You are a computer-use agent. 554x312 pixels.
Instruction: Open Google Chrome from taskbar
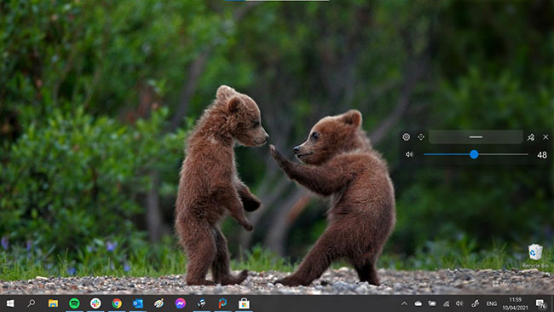coord(117,303)
